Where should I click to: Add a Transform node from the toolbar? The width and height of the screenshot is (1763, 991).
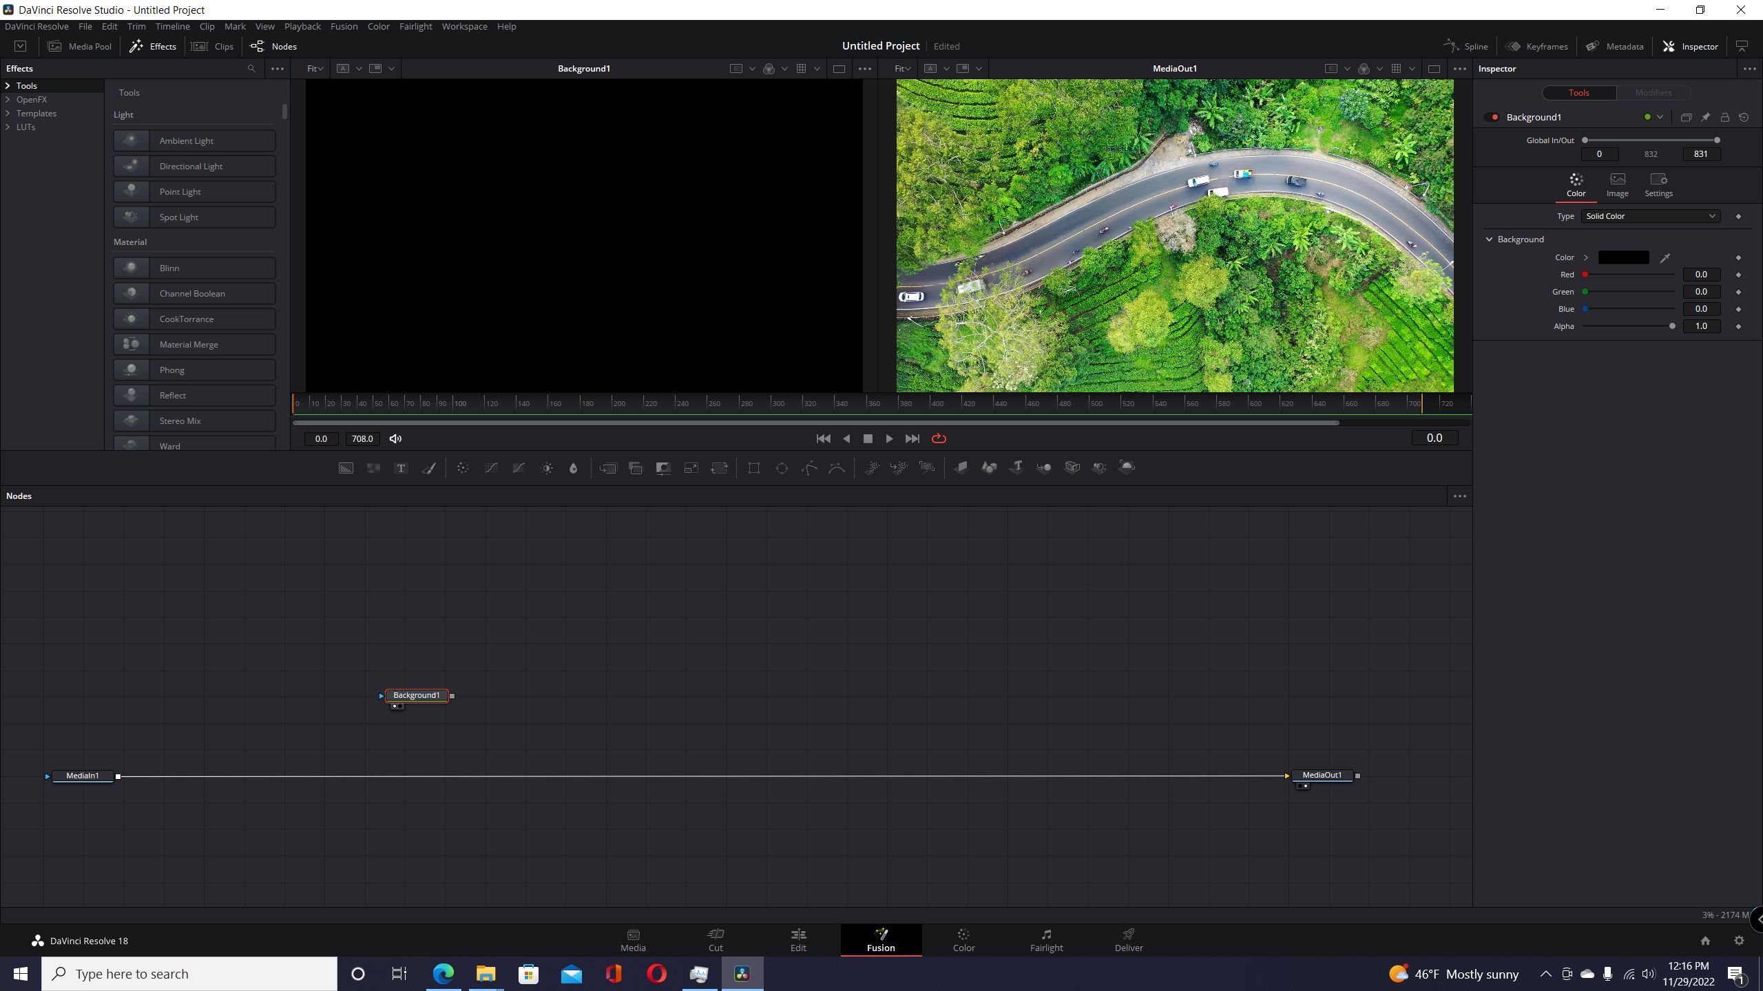point(719,468)
